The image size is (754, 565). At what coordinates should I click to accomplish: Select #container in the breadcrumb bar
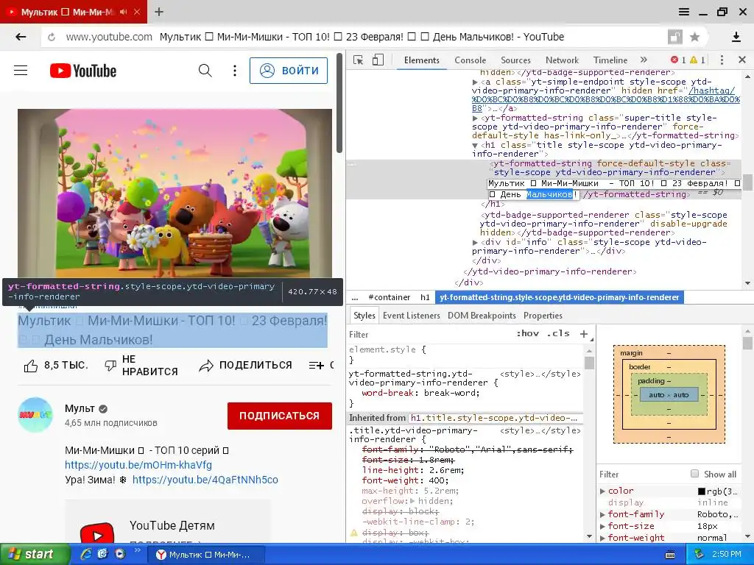point(389,297)
